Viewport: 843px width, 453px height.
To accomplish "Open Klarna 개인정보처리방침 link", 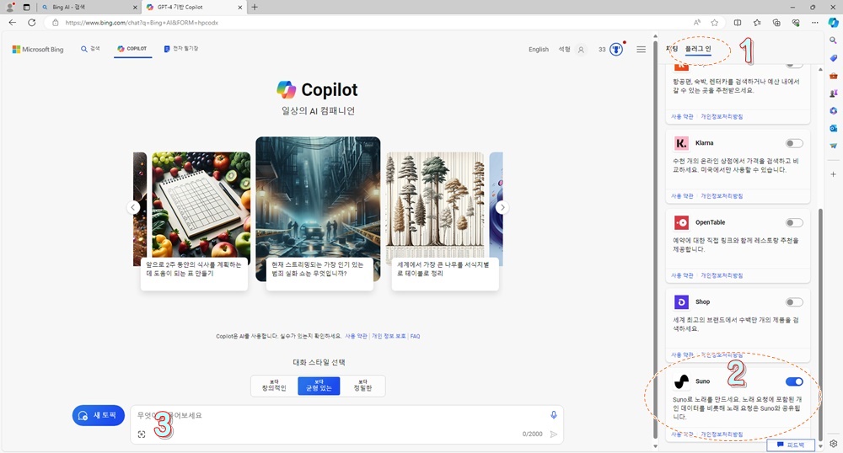I will point(722,196).
